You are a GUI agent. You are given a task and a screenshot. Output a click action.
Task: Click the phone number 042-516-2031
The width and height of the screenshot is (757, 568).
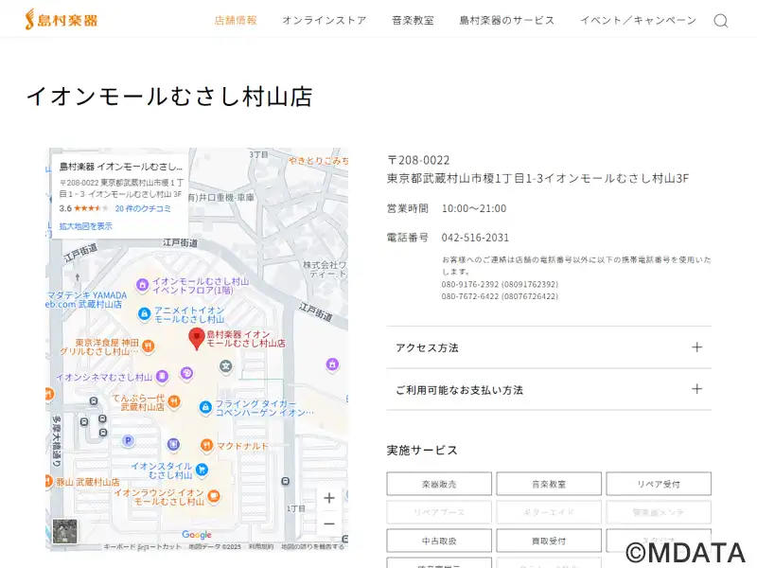[x=475, y=238]
